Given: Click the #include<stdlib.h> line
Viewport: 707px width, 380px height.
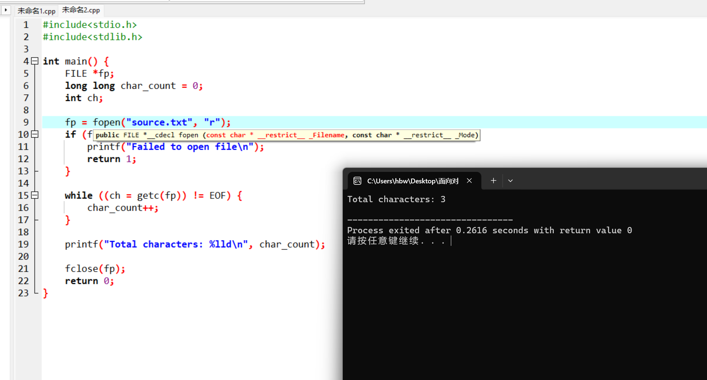Looking at the screenshot, I should 93,37.
